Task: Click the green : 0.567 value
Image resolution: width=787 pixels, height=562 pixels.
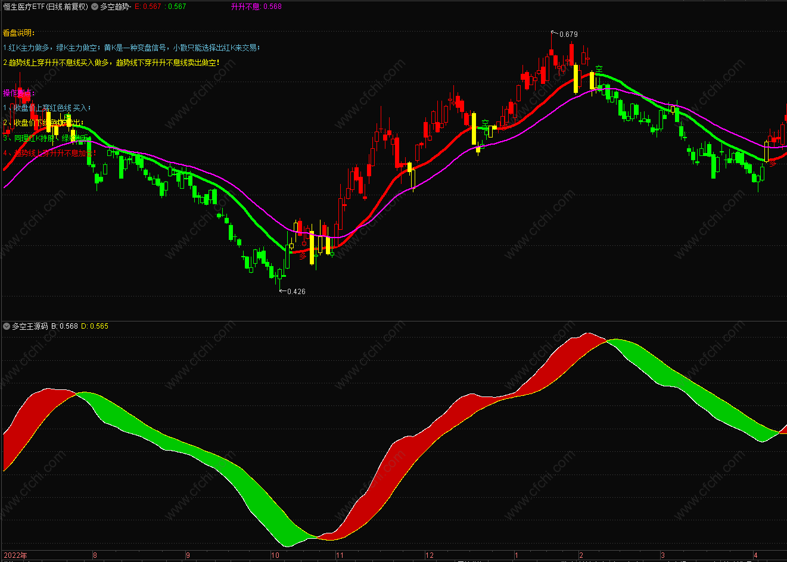Action: coord(175,7)
